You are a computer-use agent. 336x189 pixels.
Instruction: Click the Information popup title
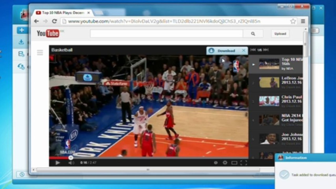click(296, 158)
